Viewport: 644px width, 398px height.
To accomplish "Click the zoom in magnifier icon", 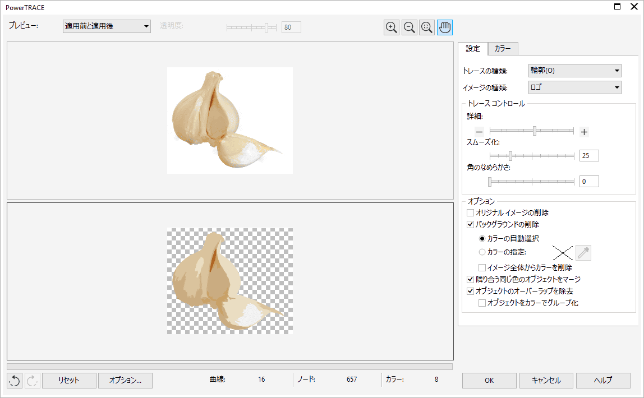I will [392, 27].
